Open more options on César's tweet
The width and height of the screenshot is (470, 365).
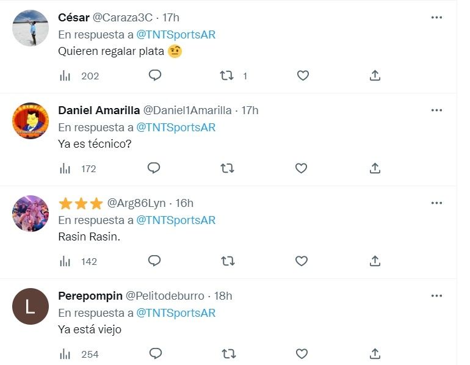(436, 18)
